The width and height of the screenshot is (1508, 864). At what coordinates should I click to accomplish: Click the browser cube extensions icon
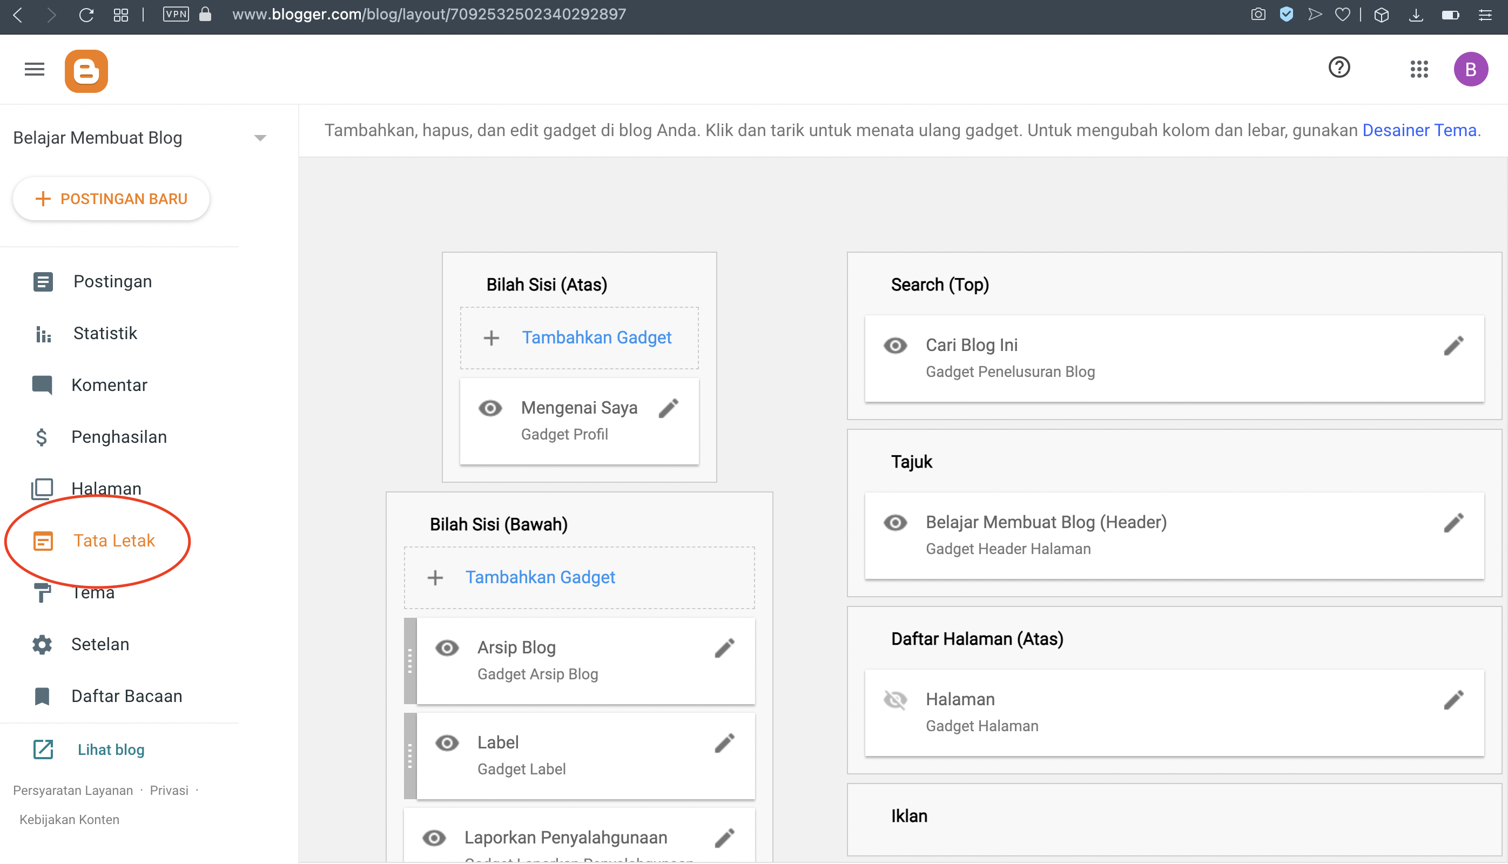(1381, 15)
